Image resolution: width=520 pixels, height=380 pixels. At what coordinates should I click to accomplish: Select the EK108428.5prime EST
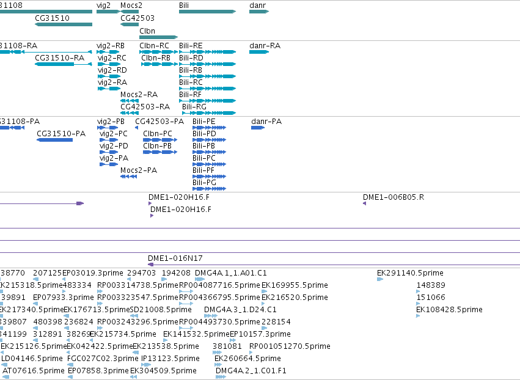coord(418,316)
